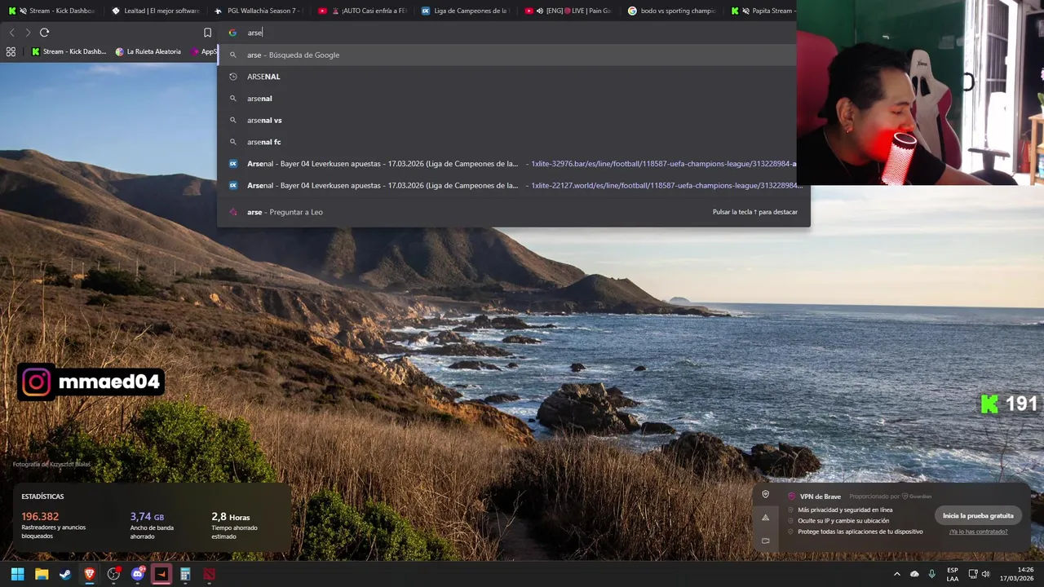The width and height of the screenshot is (1044, 587).
Task: Choose 'arse - Preguntar a Leo'
Action: tap(513, 212)
